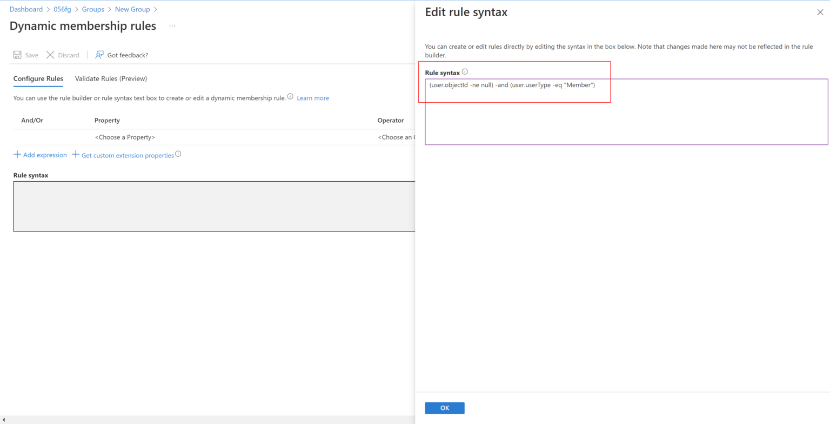Switch to the Validate Rules (Preview) tab

pyautogui.click(x=111, y=78)
